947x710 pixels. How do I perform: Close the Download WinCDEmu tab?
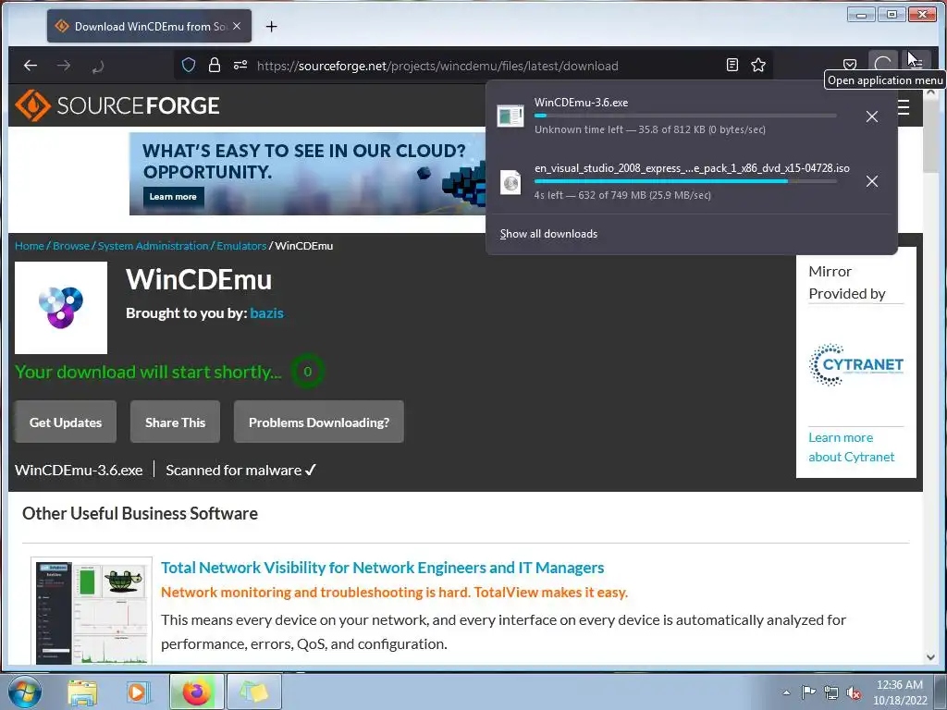tap(237, 26)
